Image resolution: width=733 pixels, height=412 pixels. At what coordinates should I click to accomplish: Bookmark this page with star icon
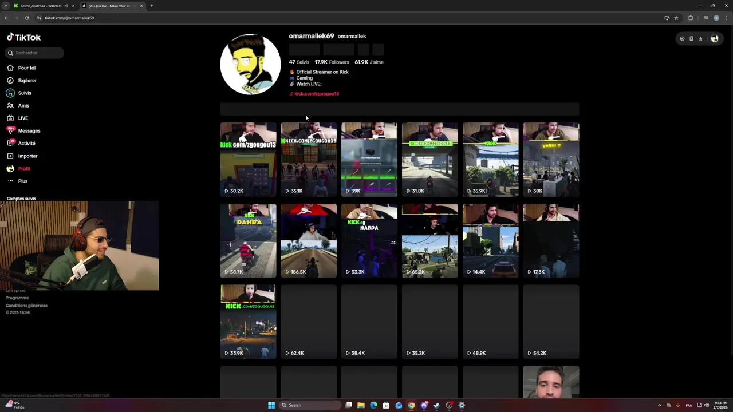coord(676,18)
